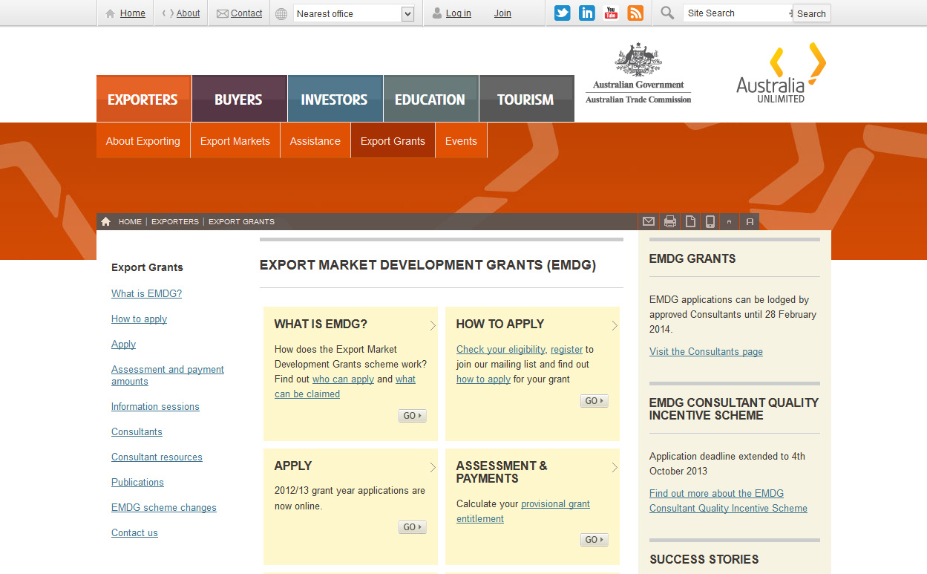Click the 'provisional grant entitlement' link
The height and width of the screenshot is (574, 927).
coord(523,511)
